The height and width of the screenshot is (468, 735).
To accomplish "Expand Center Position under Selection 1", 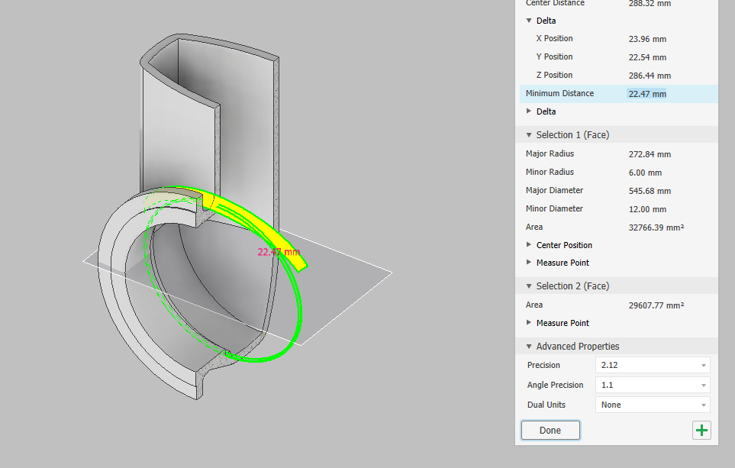I will tap(529, 245).
